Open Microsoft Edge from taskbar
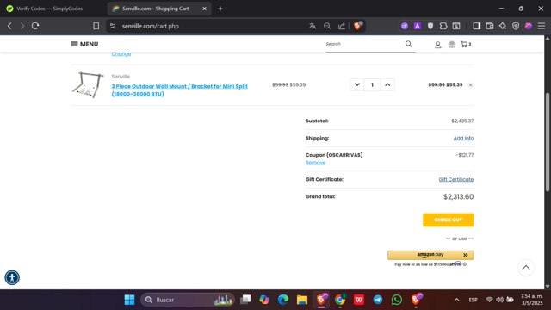Screen dimensions: 551x310 point(283,300)
